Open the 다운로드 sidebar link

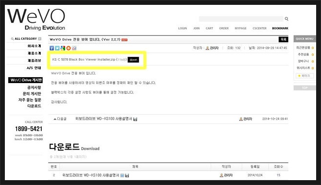34,106
